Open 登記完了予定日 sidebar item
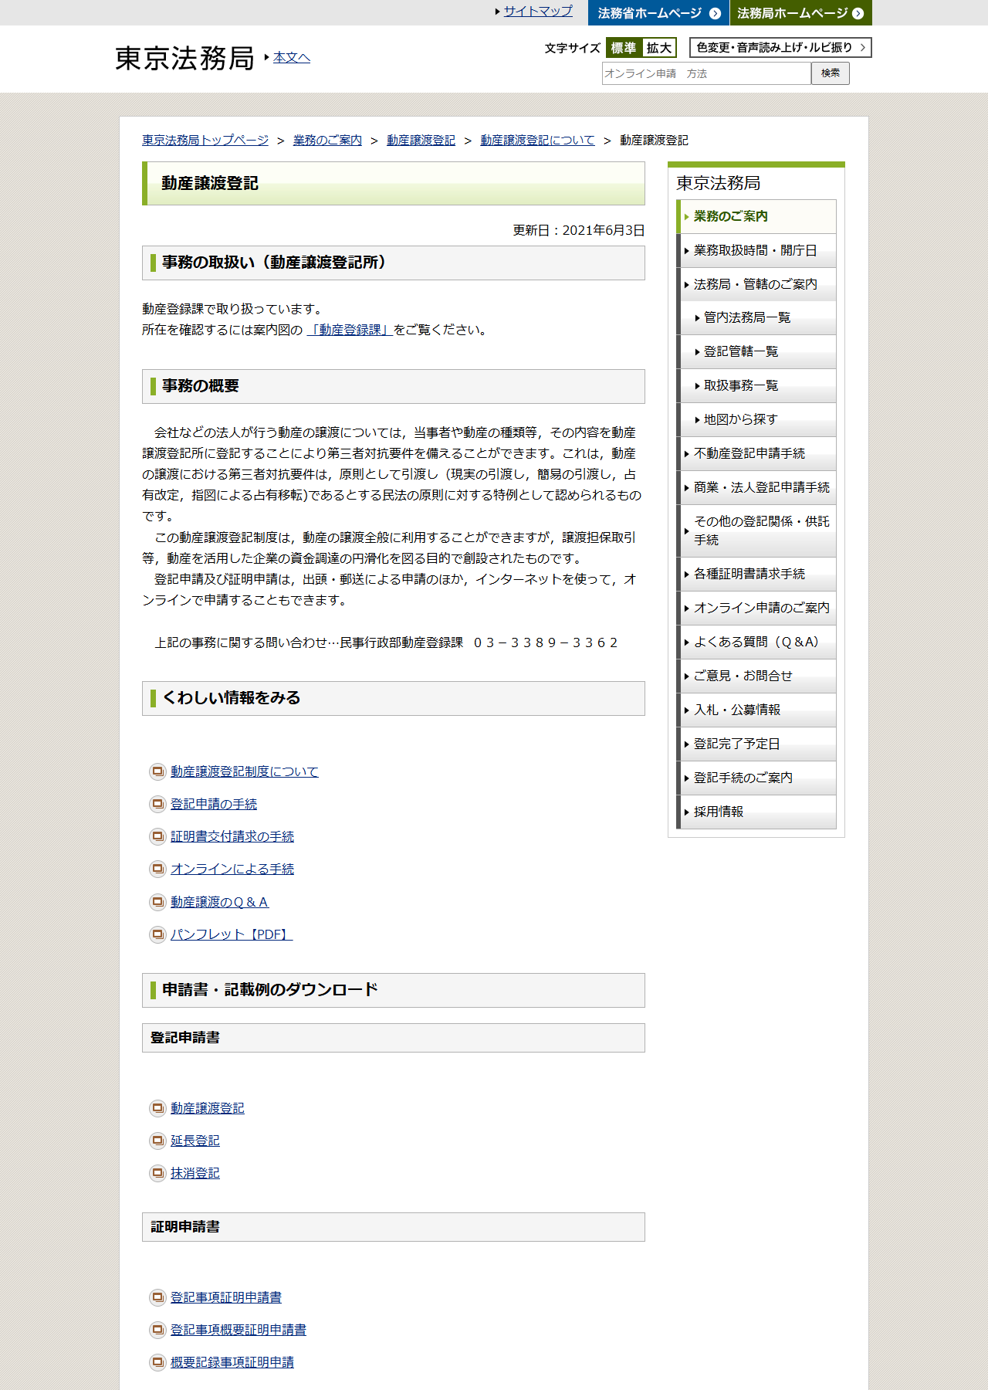988x1390 pixels. click(756, 744)
